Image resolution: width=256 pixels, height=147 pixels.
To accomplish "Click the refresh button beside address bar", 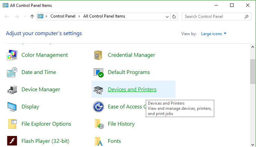I will tap(174, 17).
